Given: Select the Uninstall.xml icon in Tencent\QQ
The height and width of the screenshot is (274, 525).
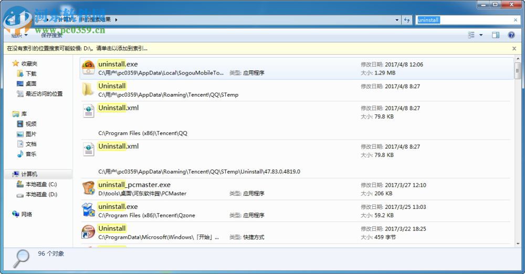Looking at the screenshot, I should [88, 111].
